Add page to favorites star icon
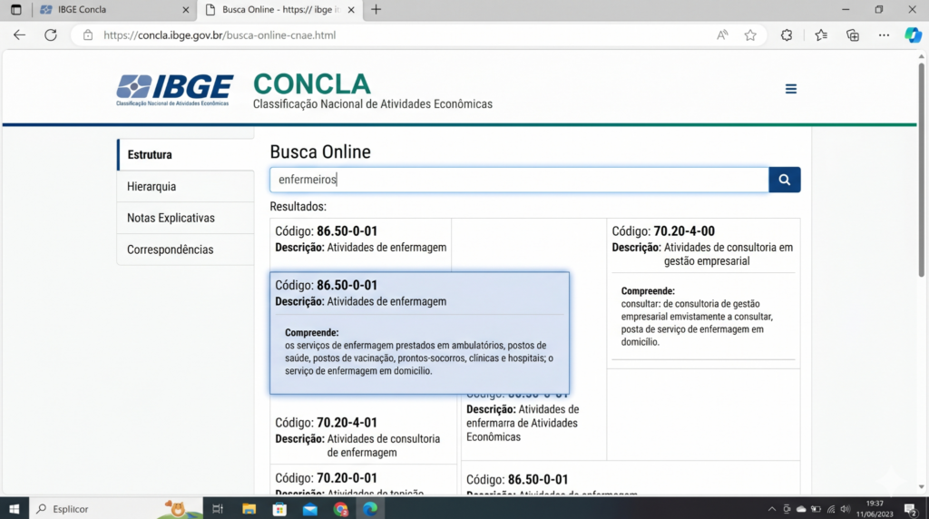Screen dimensions: 929x519 750,35
